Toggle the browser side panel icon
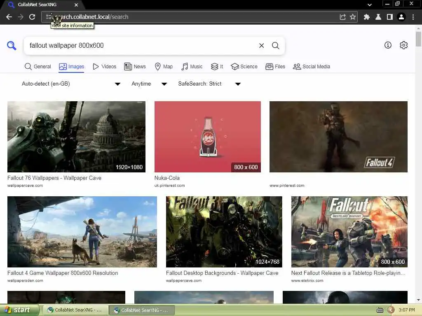 coord(390,17)
